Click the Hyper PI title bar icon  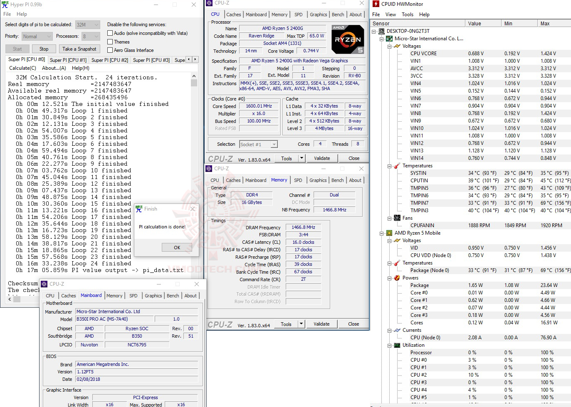5,5
